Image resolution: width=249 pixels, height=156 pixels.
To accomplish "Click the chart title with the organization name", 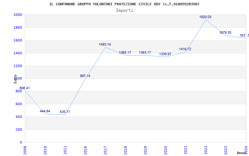I will click(125, 4).
